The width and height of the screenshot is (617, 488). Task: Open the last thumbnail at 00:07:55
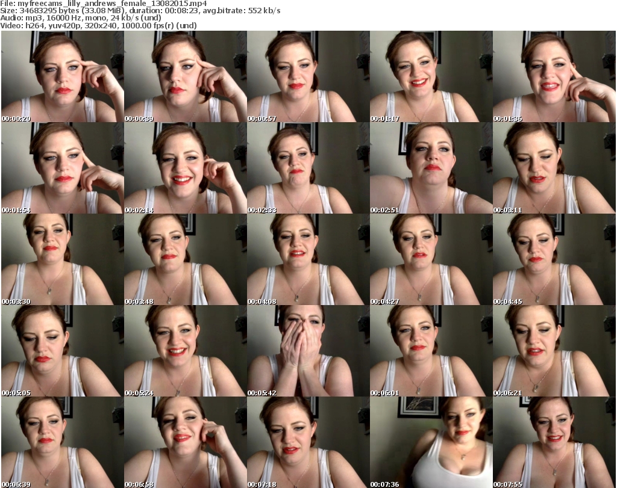point(554,442)
